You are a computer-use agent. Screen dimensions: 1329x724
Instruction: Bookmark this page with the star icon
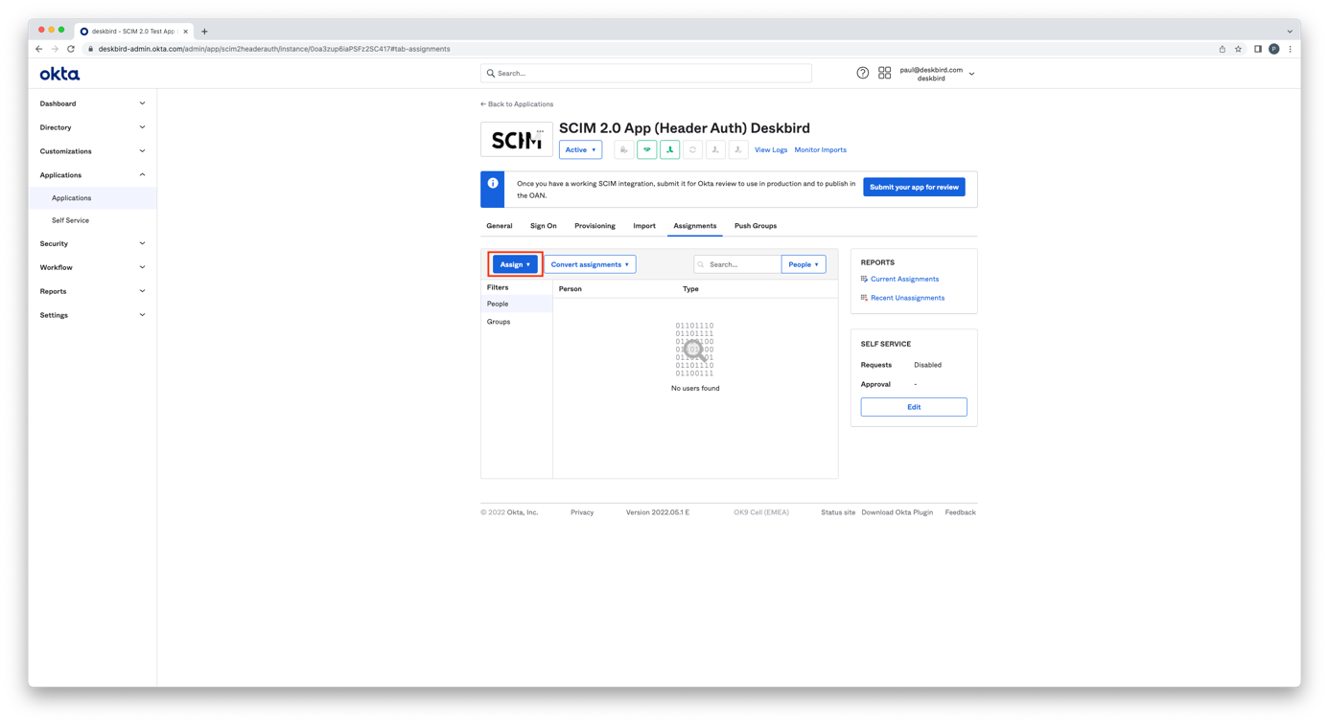[1238, 49]
